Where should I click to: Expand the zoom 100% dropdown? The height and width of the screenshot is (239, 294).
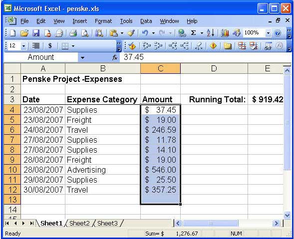point(268,33)
